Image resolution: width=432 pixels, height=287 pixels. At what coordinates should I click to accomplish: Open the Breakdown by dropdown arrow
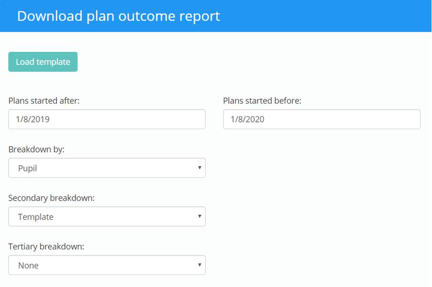point(199,167)
